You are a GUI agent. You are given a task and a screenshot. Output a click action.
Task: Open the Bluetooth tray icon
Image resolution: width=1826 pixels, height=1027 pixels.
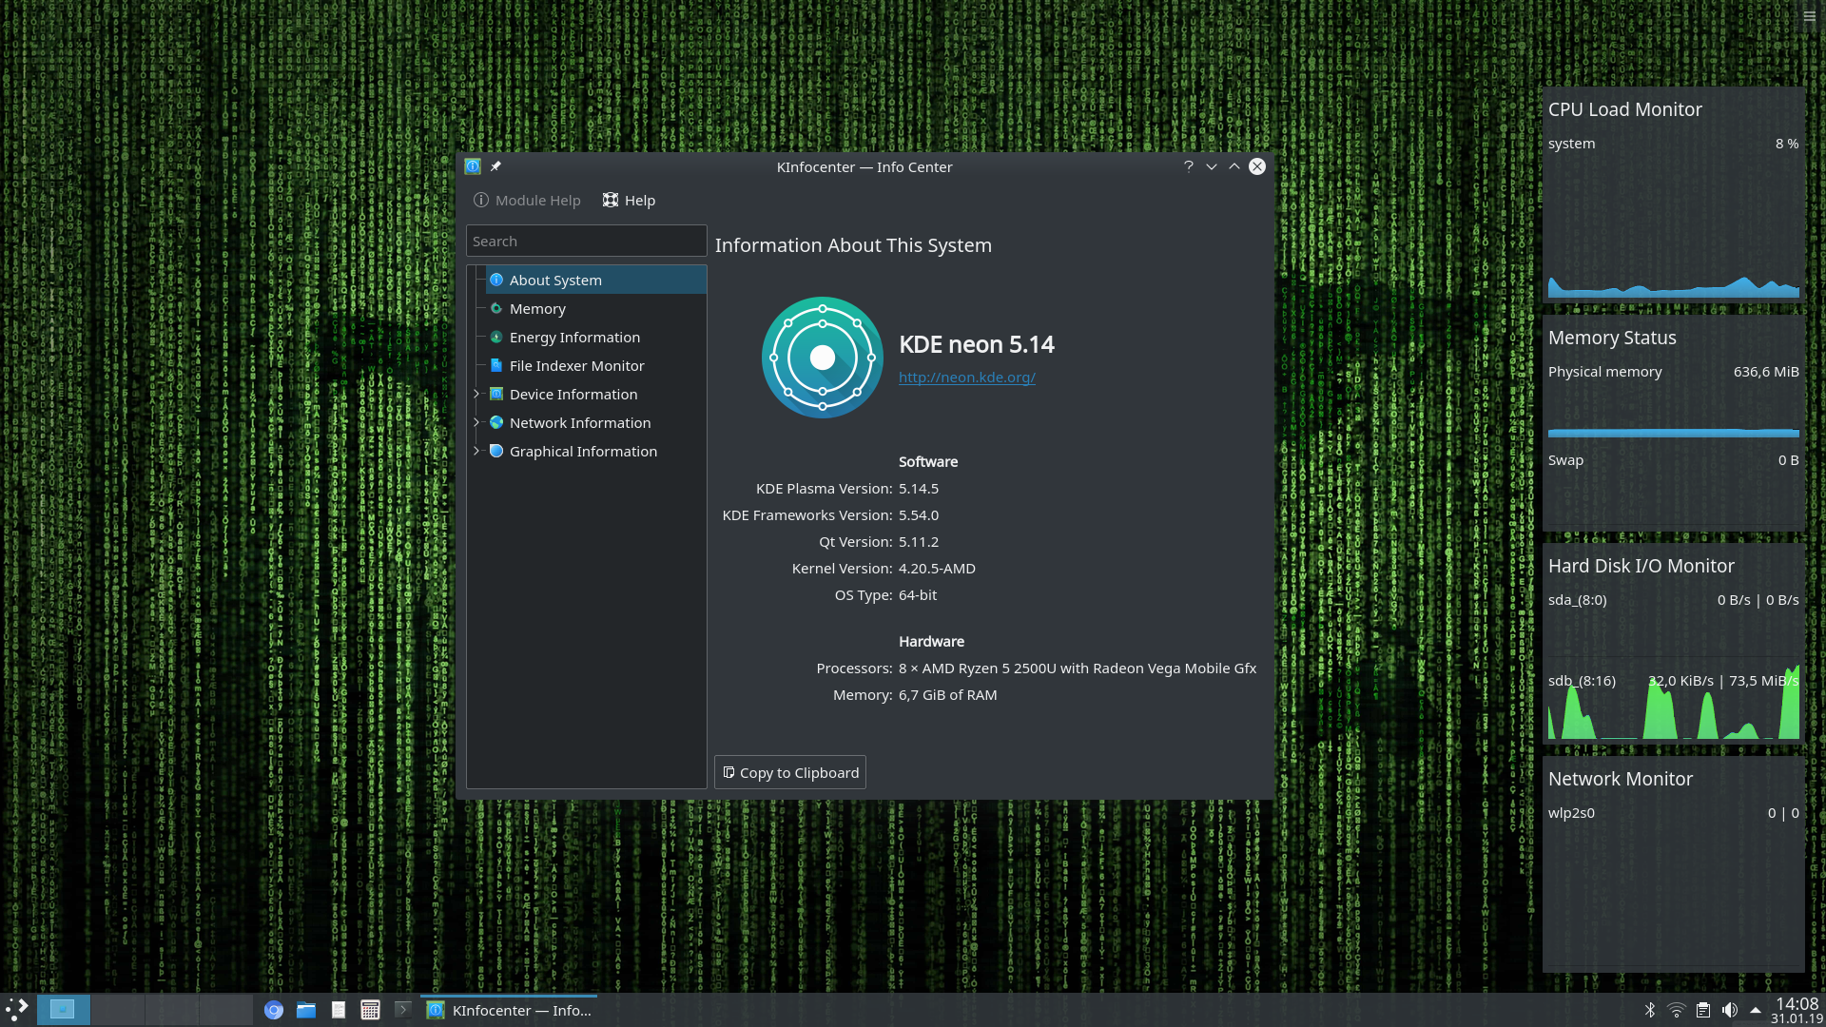[x=1650, y=1010]
